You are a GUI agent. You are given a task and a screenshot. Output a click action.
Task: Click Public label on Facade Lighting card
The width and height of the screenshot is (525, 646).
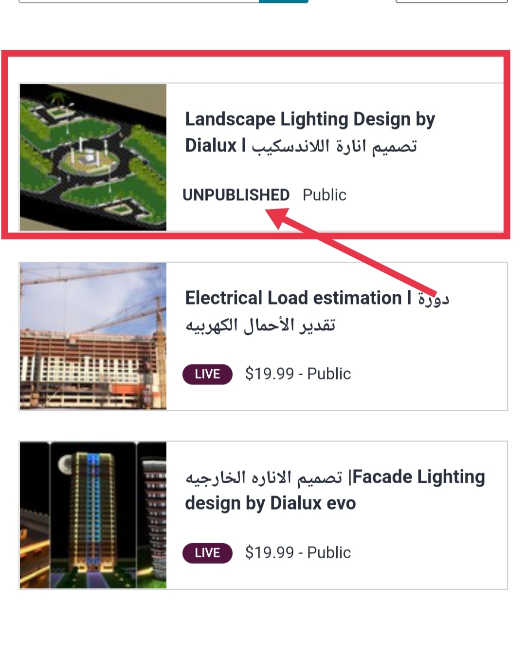pos(329,552)
